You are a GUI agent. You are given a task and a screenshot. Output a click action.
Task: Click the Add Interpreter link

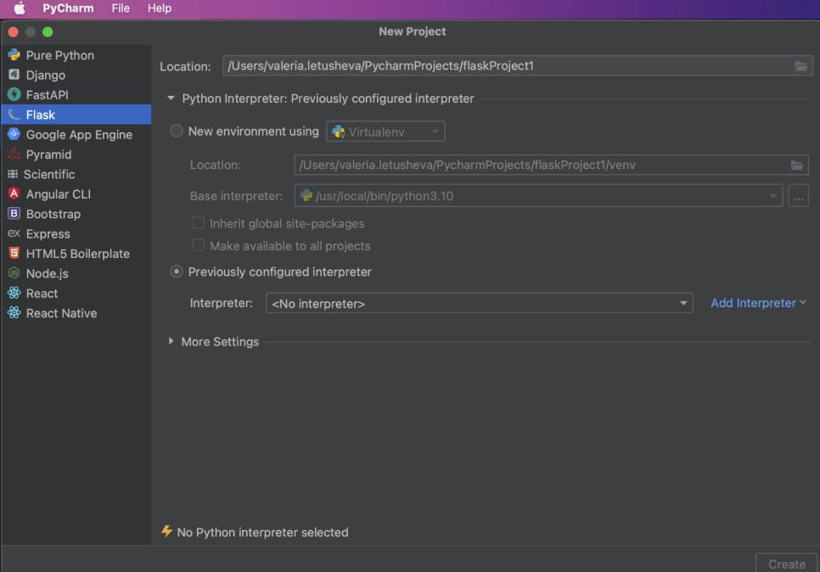[x=753, y=303]
